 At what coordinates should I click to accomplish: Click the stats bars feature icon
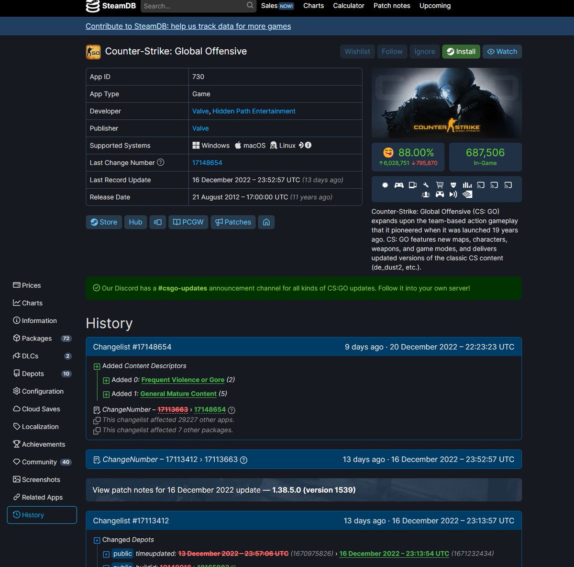(467, 185)
